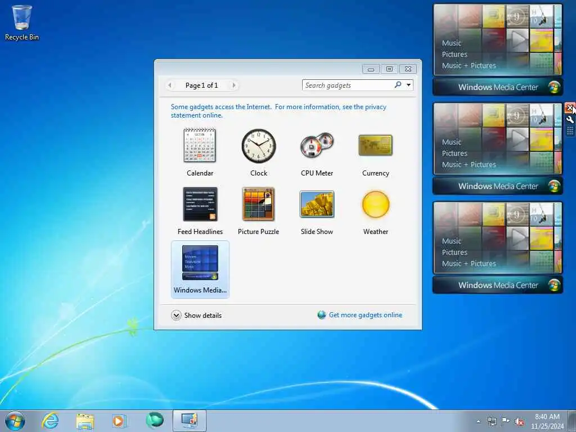This screenshot has width=576, height=432.
Task: Open the green globe app in taskbar
Action: pyautogui.click(x=154, y=421)
